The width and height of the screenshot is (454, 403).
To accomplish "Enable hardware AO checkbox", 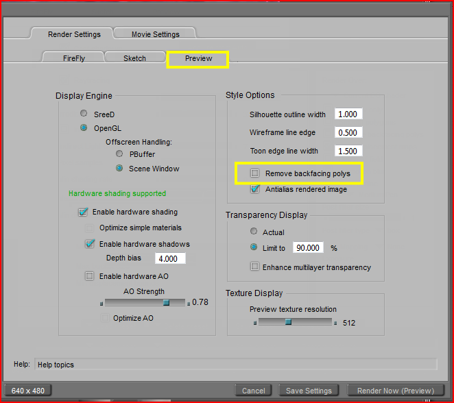I will [x=89, y=276].
